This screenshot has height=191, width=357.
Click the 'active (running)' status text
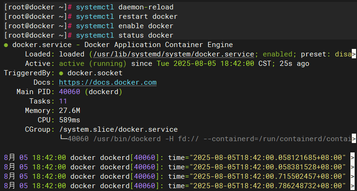(92, 64)
